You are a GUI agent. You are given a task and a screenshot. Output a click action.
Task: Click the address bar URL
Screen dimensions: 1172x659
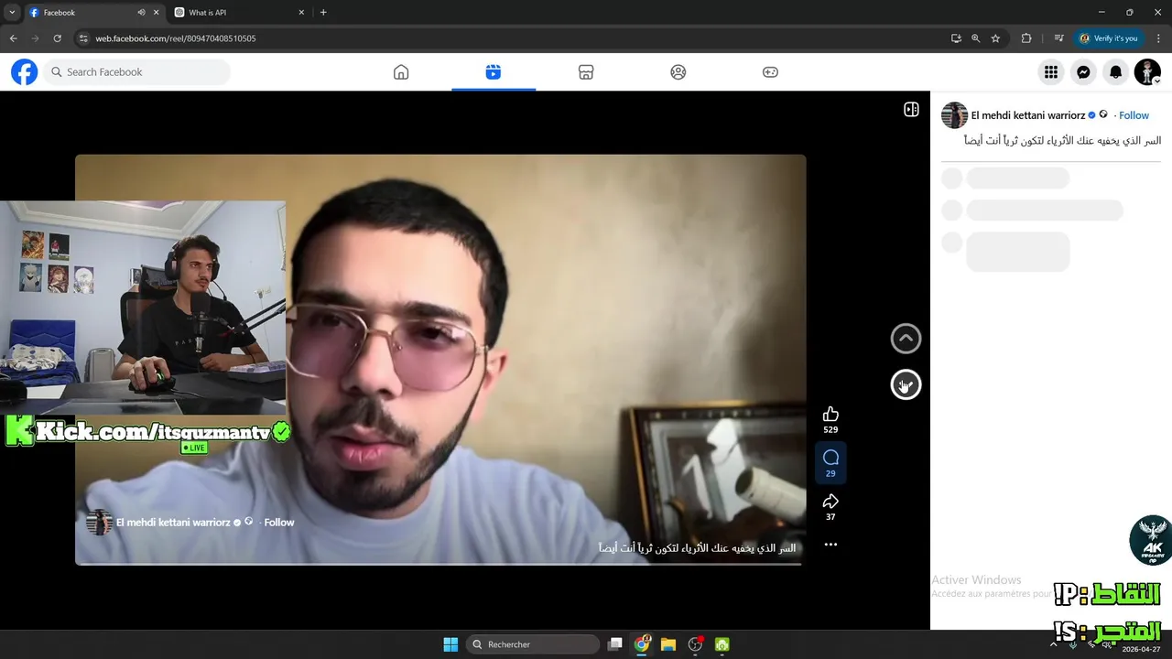[176, 38]
